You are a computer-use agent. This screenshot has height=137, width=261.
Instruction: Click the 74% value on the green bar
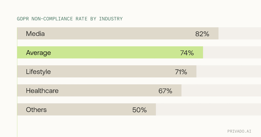click(x=187, y=53)
